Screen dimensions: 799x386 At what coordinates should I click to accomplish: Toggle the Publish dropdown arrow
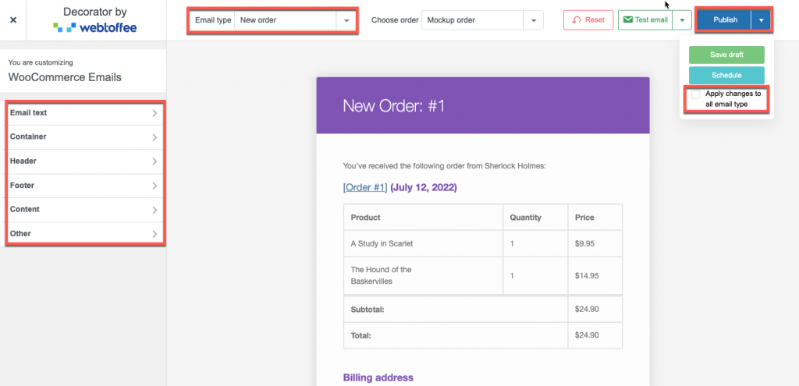pos(761,20)
